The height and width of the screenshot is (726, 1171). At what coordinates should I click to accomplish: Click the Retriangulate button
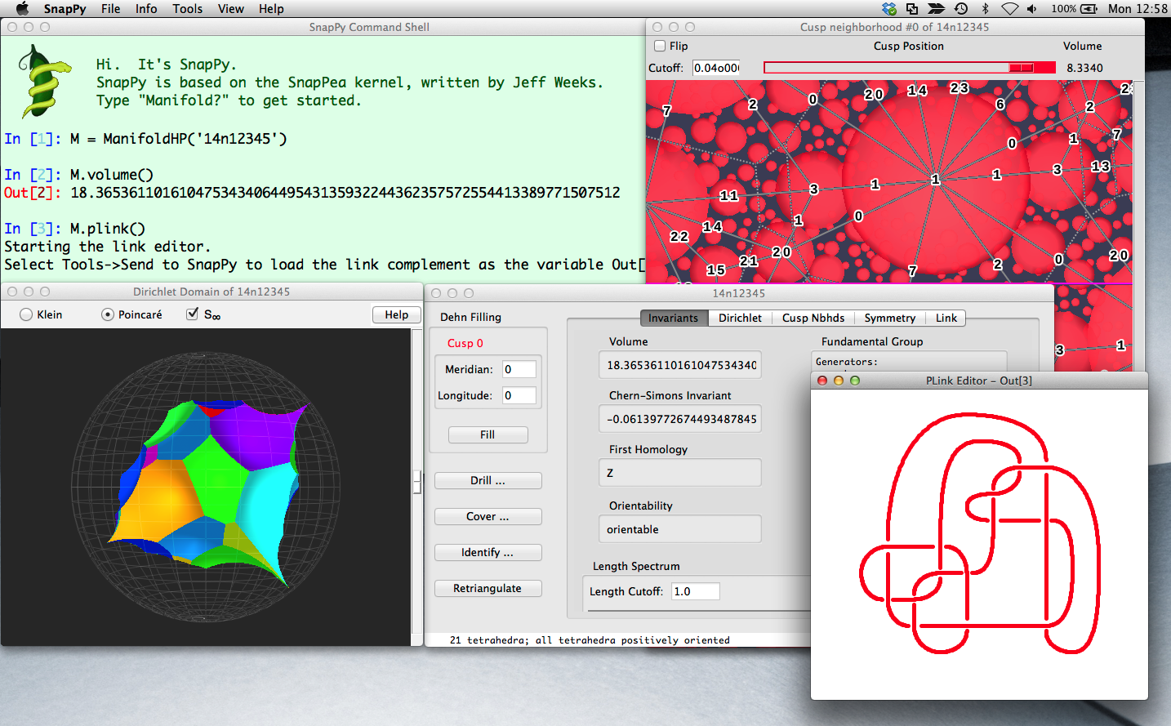pyautogui.click(x=488, y=588)
